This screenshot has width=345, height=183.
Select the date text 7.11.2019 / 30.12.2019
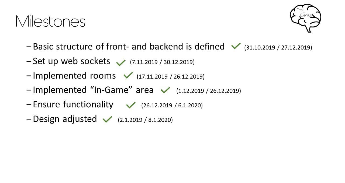pos(162,62)
